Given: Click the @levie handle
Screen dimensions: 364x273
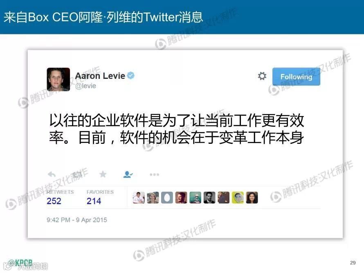Looking at the screenshot, I should click(85, 86).
